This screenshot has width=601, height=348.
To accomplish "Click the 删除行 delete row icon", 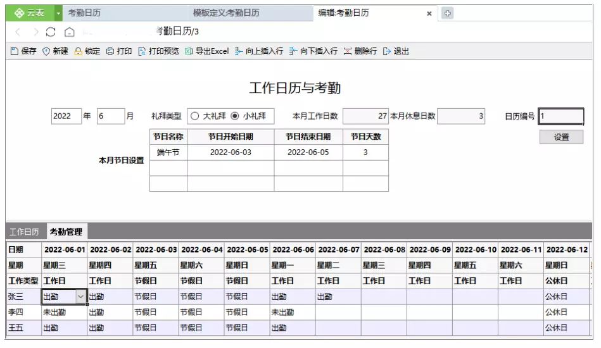I will [x=348, y=51].
